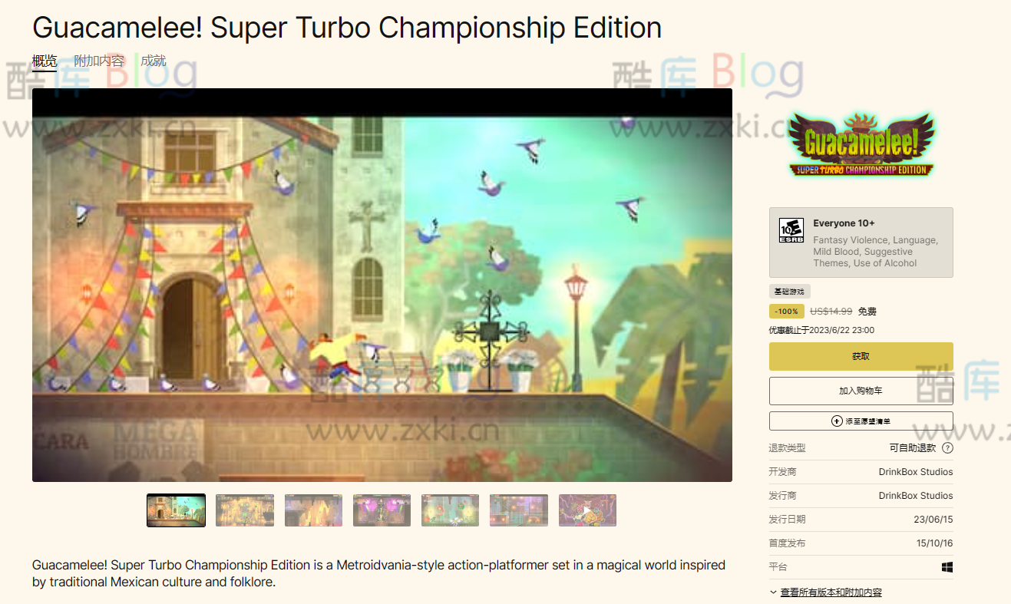Open the DrinkBox Studios developer link
The image size is (1011, 604).
(x=916, y=472)
